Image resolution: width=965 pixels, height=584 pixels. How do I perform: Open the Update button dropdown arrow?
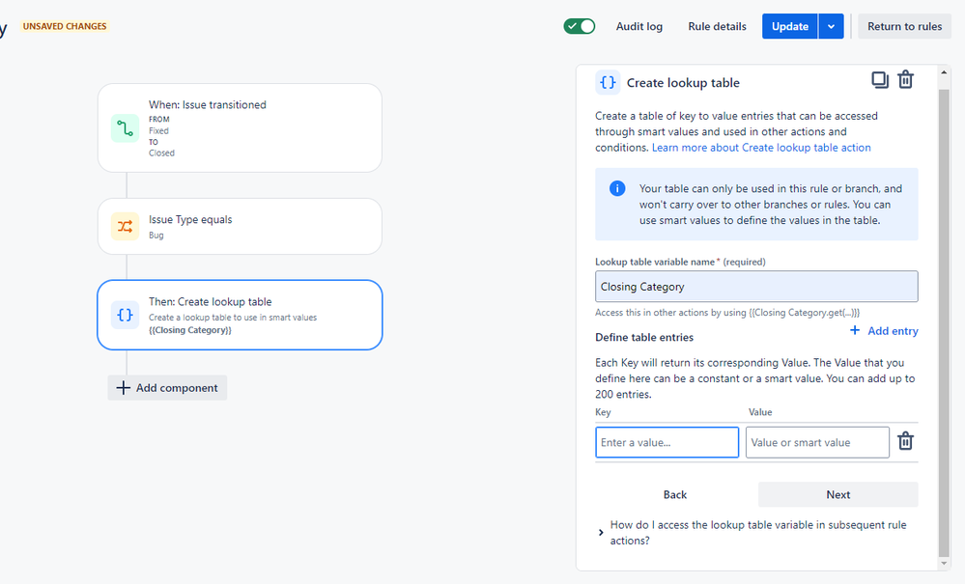[831, 26]
